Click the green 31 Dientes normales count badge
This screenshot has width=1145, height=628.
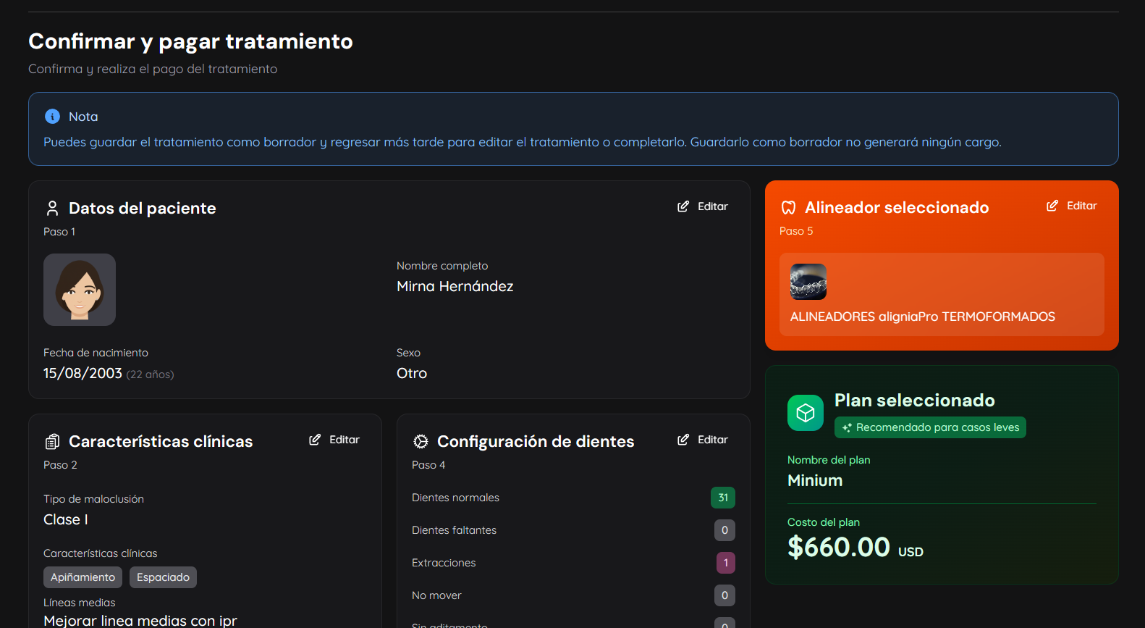click(x=723, y=498)
